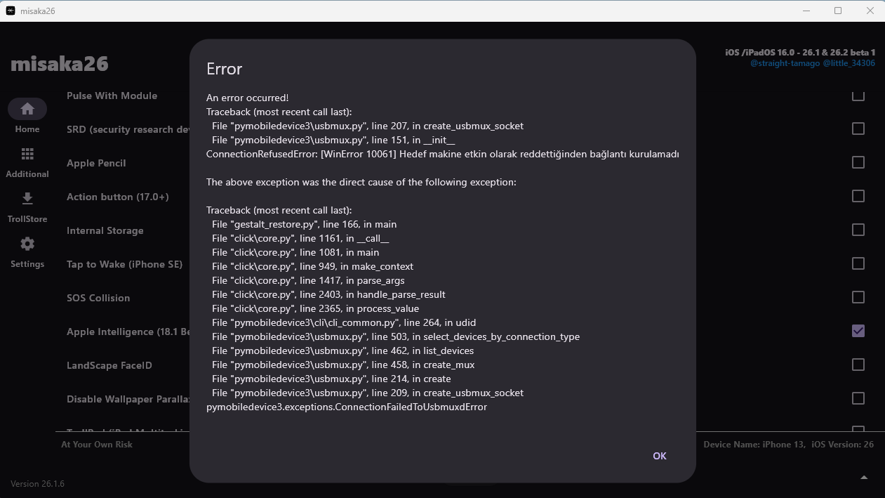Minimize the misaka26 window
Image resolution: width=885 pixels, height=498 pixels.
pos(805,11)
